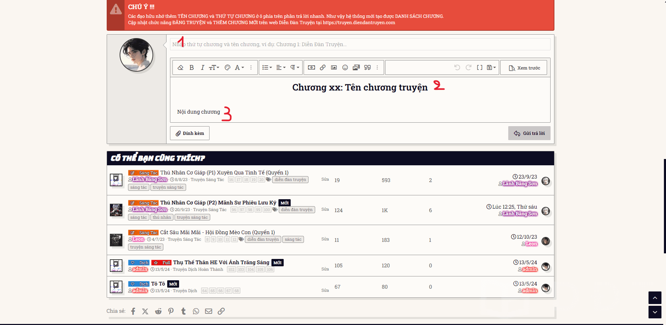
Task: Toggle italic formatting in the editor
Action: tap(203, 67)
